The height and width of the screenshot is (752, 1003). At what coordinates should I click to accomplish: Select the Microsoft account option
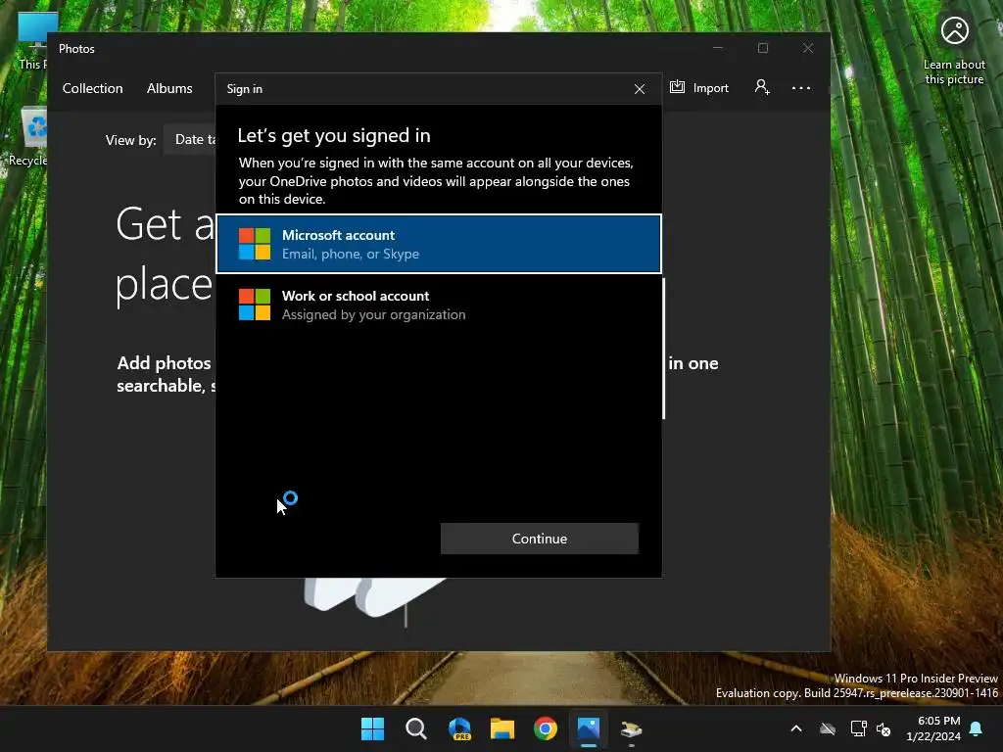click(439, 244)
